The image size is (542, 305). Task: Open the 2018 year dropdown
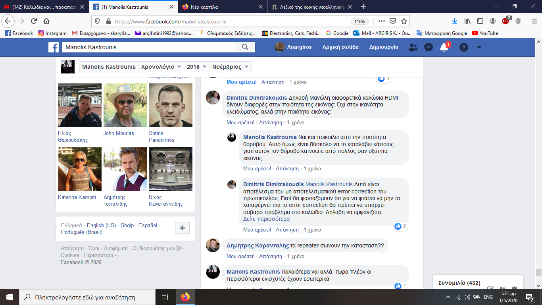[x=197, y=67]
